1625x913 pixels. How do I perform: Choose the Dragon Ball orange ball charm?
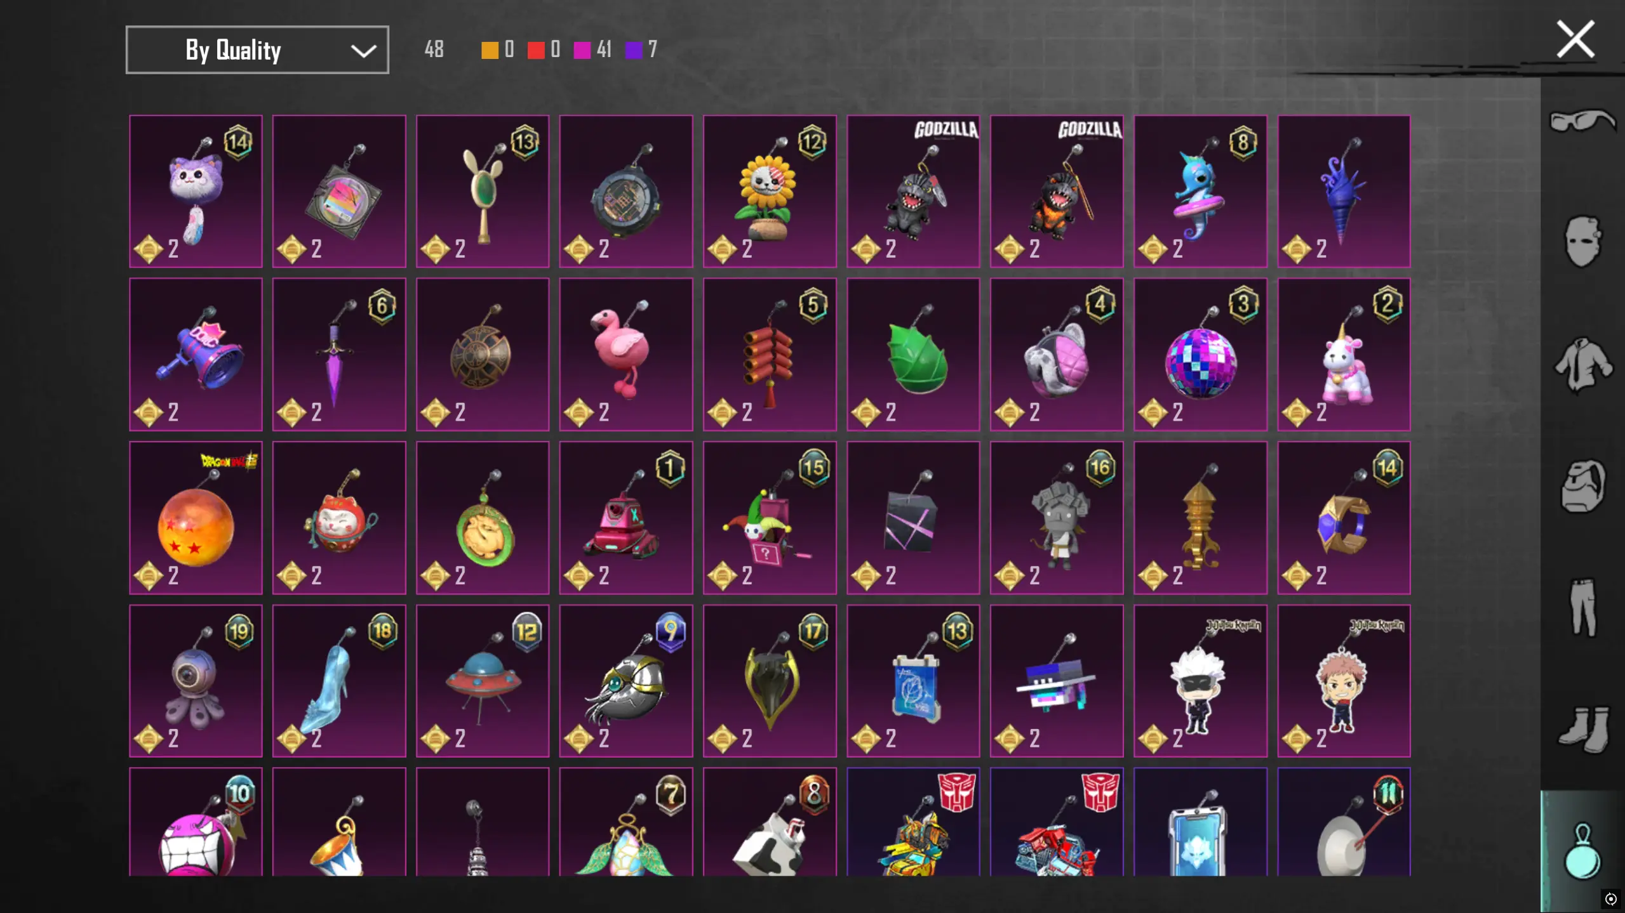(196, 518)
